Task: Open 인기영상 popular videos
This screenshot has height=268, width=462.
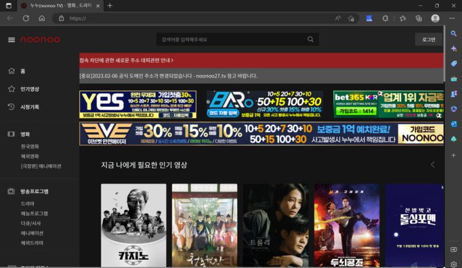Action: [x=30, y=89]
